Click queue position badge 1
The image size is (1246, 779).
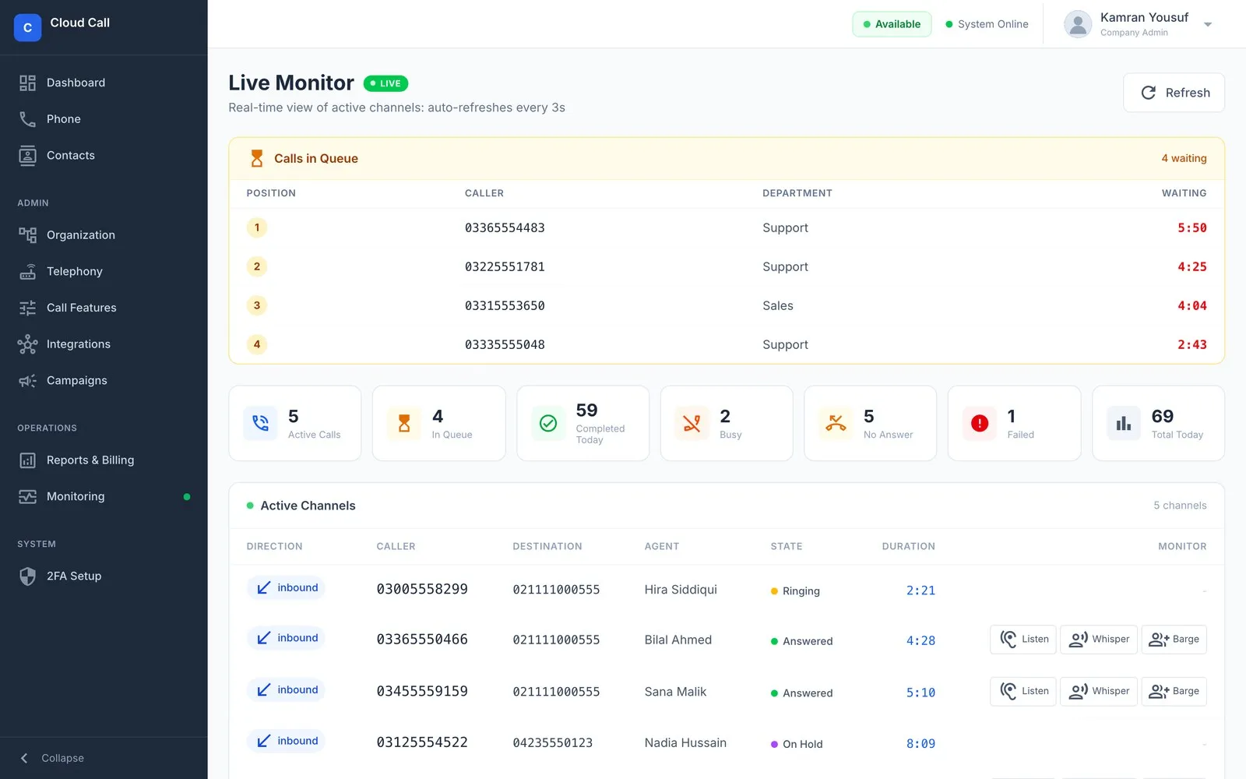pyautogui.click(x=257, y=227)
